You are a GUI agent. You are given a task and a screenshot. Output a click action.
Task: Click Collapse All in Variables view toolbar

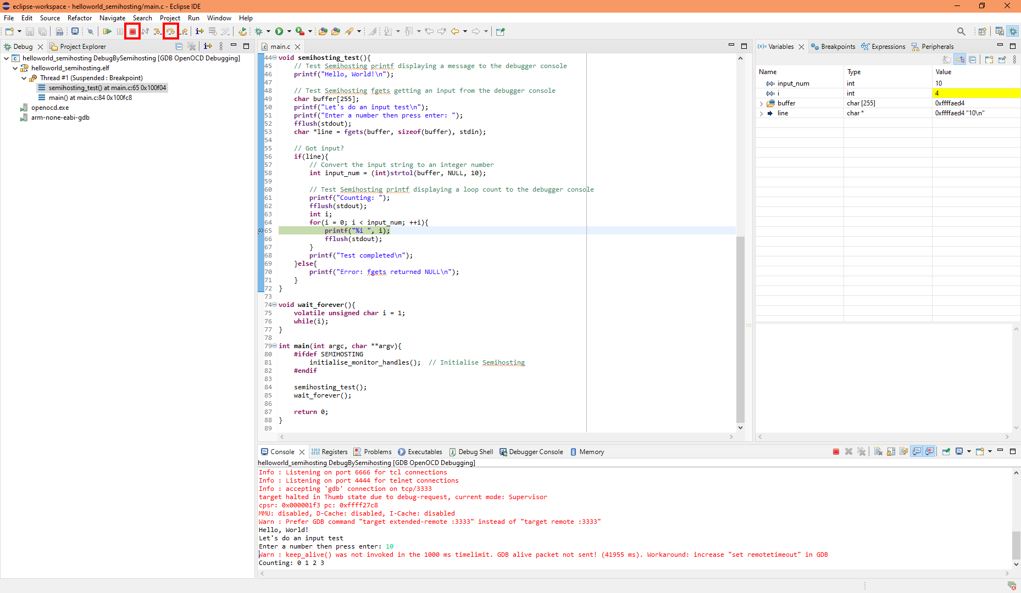coord(973,60)
